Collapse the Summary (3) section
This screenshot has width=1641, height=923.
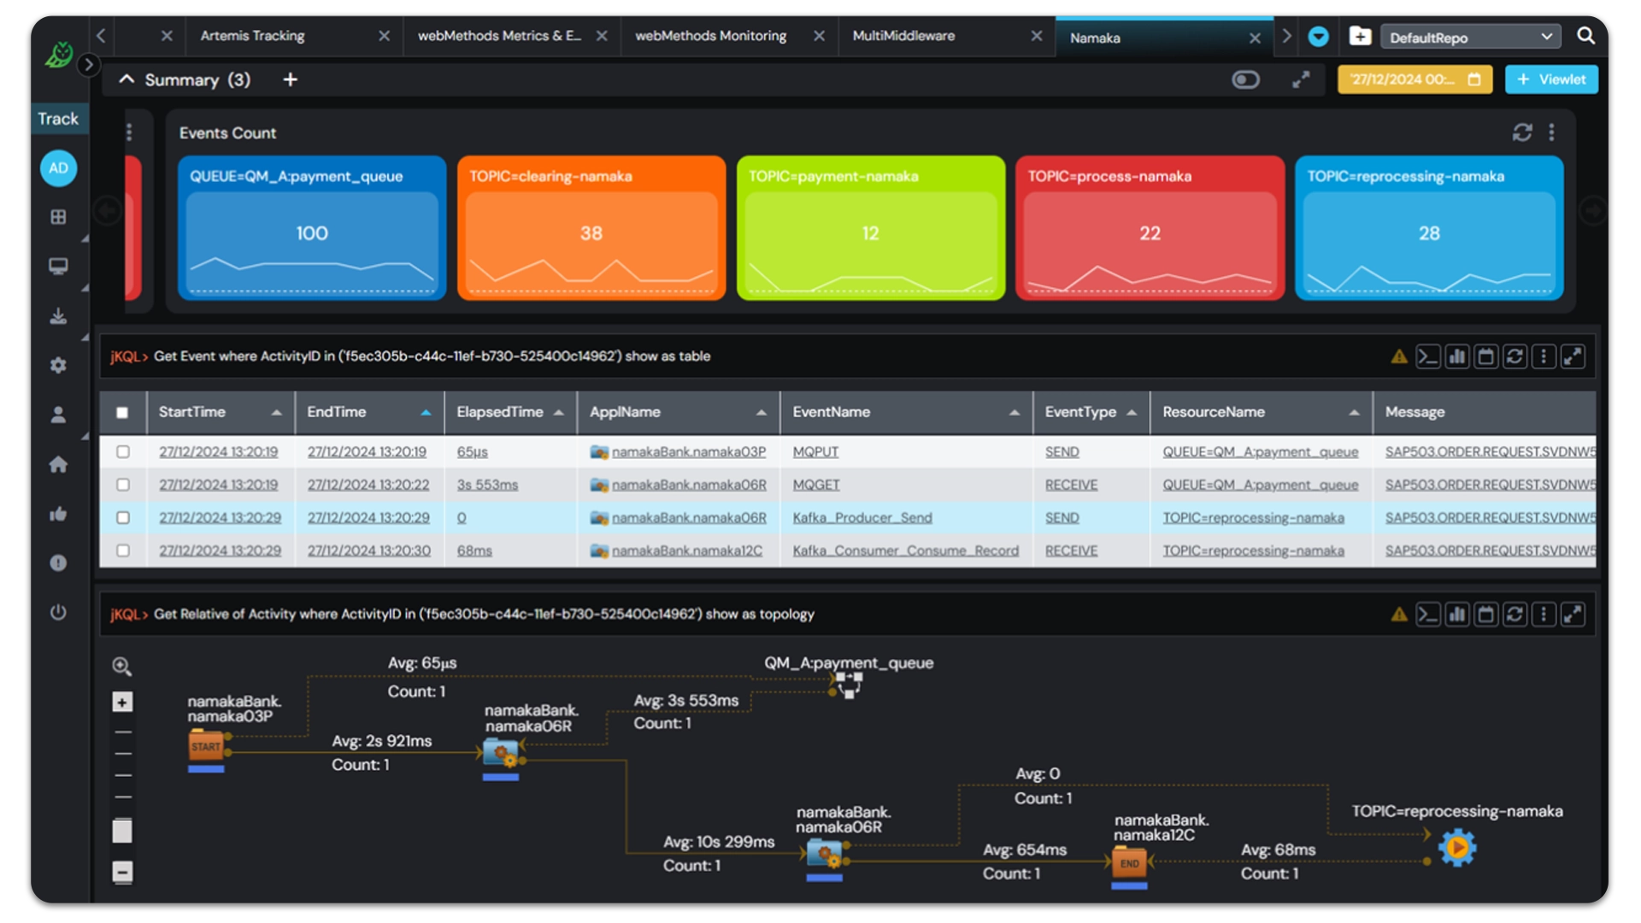126,79
